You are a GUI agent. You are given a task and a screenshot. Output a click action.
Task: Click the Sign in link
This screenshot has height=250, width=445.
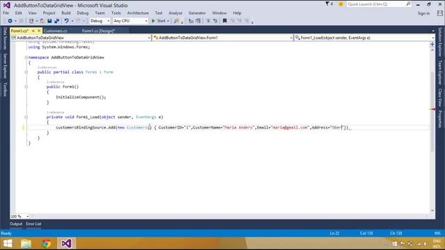pos(423,13)
